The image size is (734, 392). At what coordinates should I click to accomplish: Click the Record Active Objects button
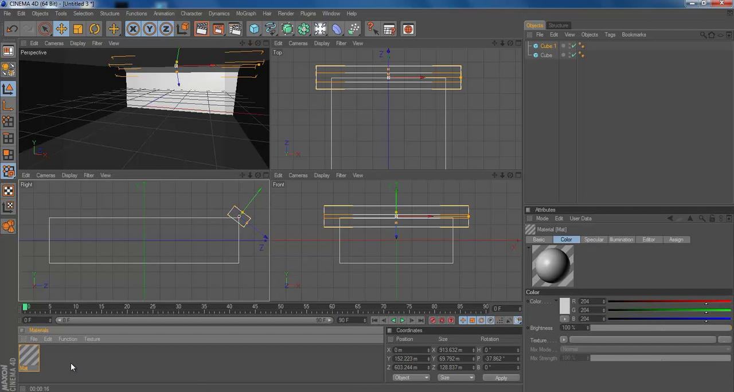point(433,320)
